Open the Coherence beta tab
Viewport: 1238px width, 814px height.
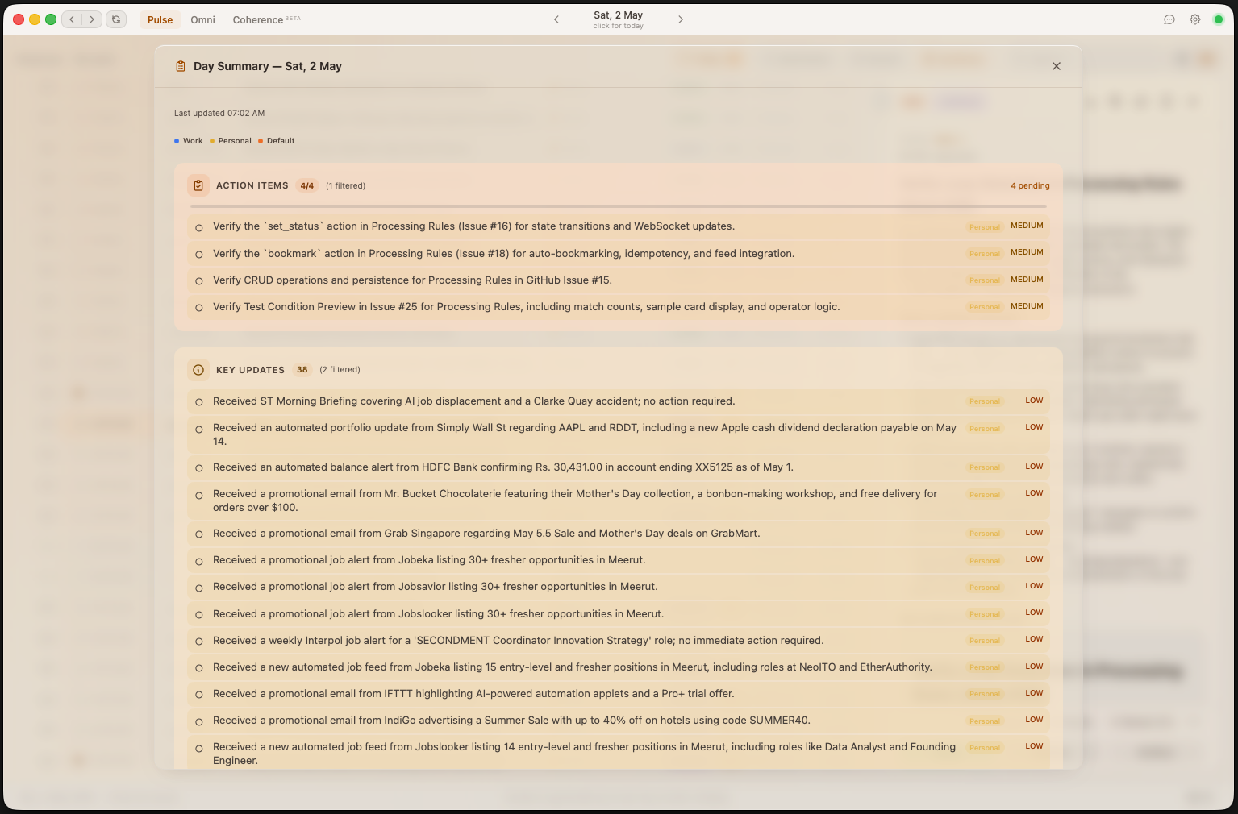pyautogui.click(x=266, y=19)
